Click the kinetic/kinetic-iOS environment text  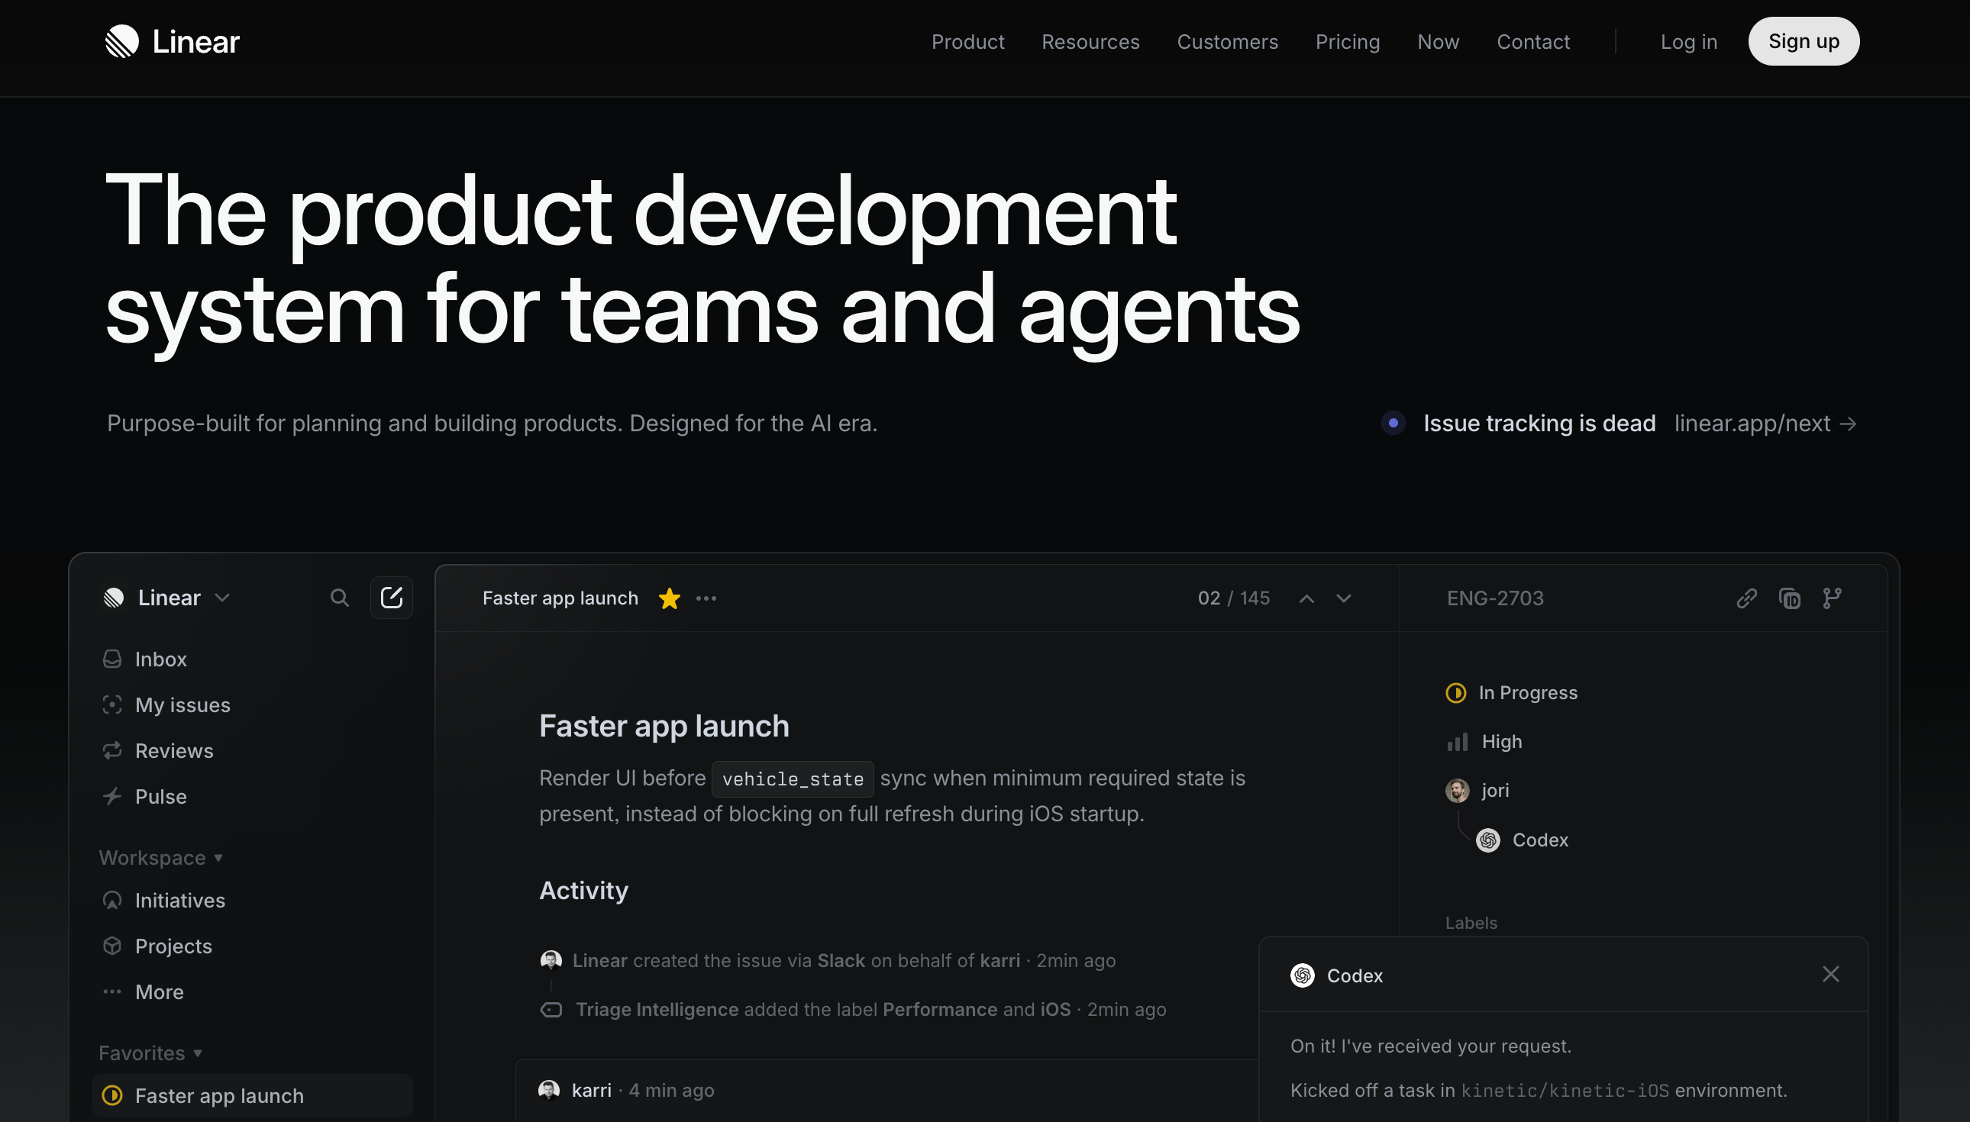(x=1565, y=1091)
